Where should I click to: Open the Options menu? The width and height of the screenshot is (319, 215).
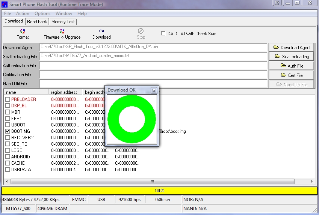pyautogui.click(x=42, y=14)
